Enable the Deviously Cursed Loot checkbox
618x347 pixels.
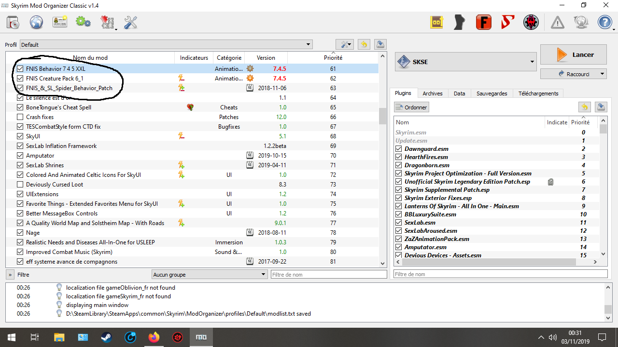point(20,185)
